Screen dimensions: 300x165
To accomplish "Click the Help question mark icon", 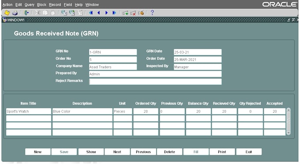I will pos(152,13).
